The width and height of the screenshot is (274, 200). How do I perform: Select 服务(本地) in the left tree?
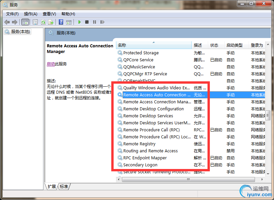coord(17,32)
